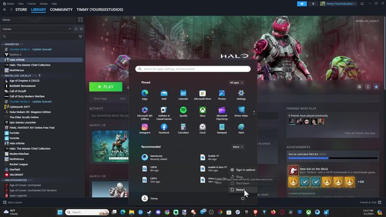Open the STORE tab in Steam
The height and width of the screenshot is (217, 386).
coord(21,9)
